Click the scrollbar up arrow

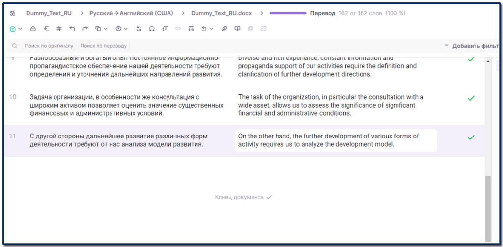[x=488, y=61]
